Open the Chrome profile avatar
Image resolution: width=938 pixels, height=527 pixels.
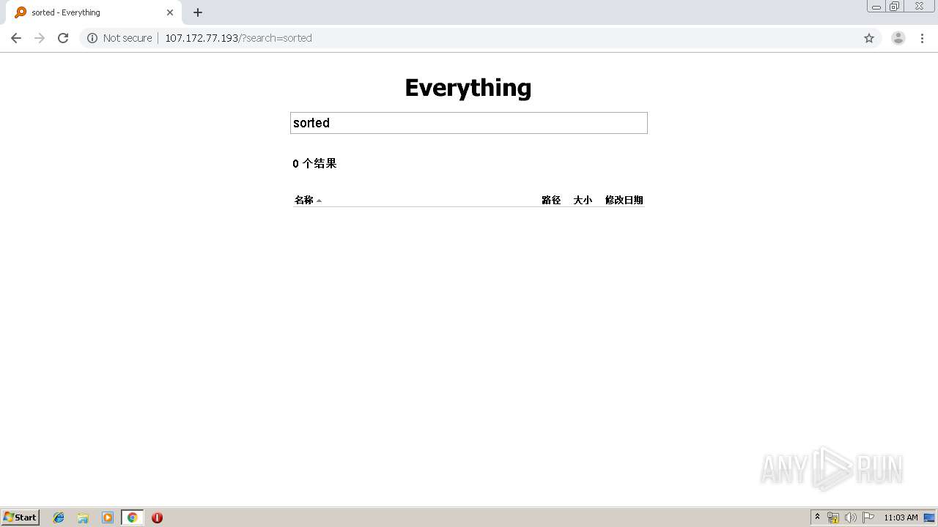point(898,38)
